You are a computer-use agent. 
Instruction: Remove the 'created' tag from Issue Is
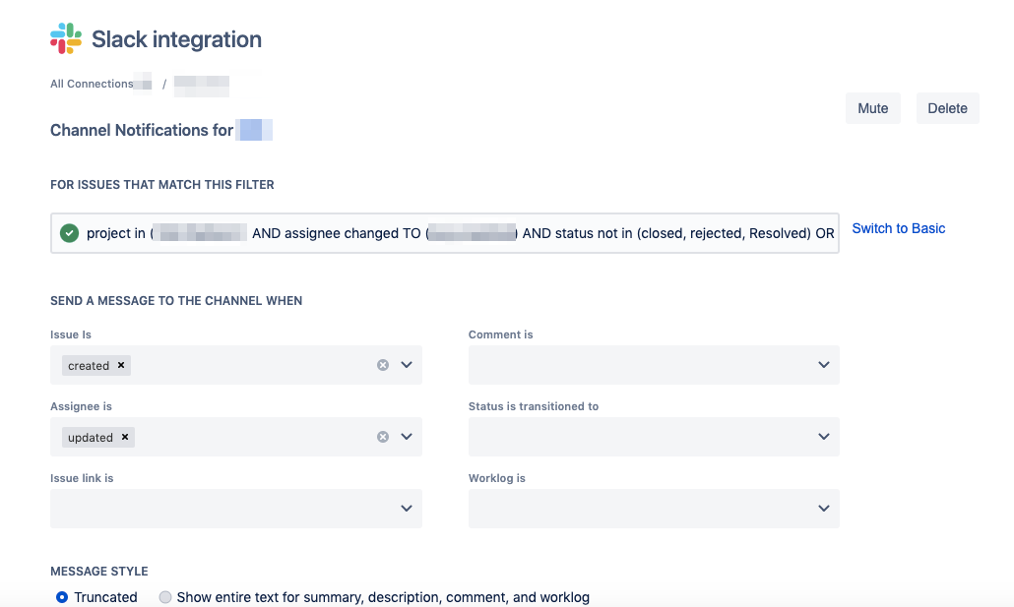pyautogui.click(x=121, y=365)
